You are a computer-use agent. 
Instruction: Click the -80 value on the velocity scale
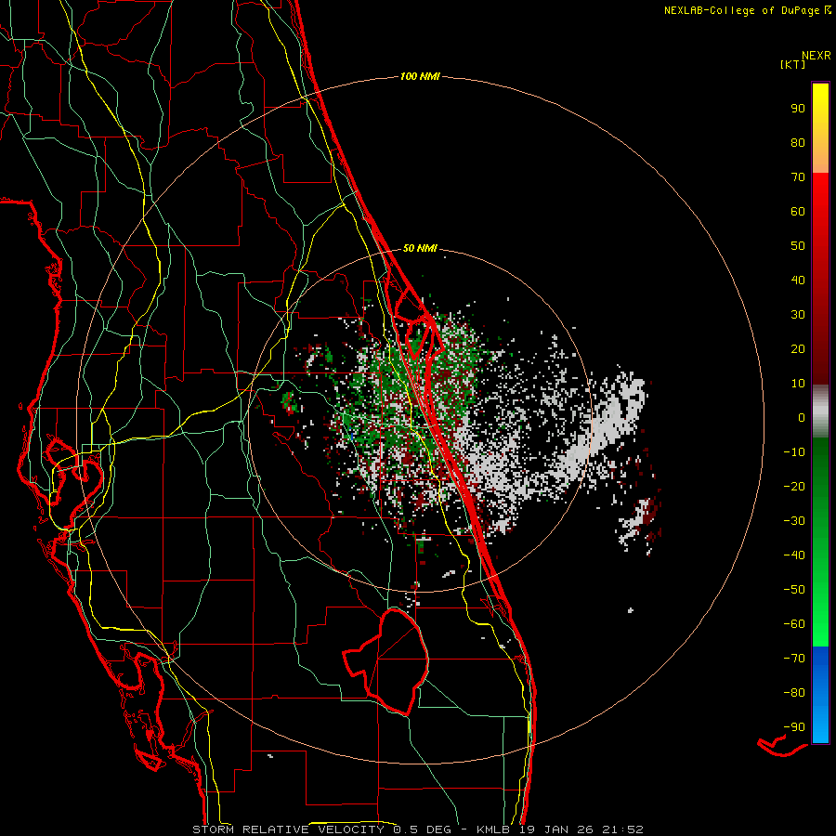click(x=794, y=693)
